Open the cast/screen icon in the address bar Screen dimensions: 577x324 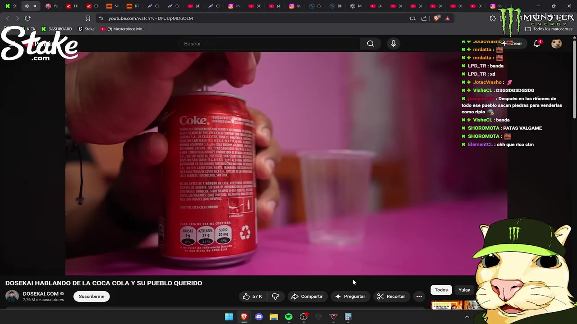(x=412, y=18)
